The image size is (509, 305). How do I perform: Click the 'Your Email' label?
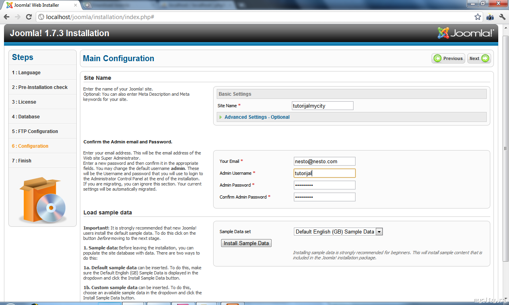(229, 161)
